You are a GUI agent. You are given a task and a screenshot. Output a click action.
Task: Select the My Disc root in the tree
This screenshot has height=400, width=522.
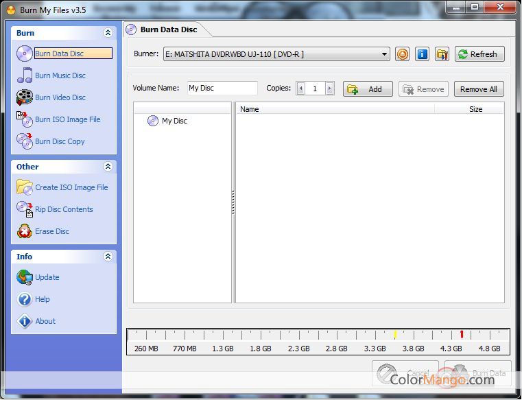pos(167,121)
